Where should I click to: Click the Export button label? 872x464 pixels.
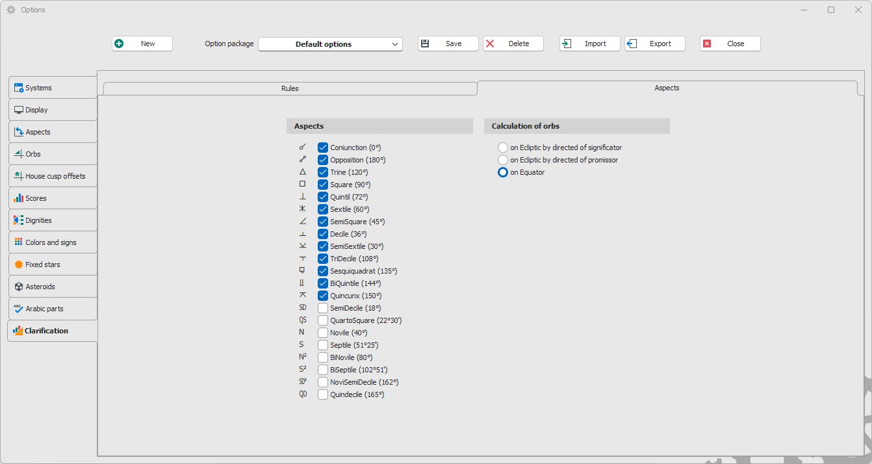tap(660, 44)
